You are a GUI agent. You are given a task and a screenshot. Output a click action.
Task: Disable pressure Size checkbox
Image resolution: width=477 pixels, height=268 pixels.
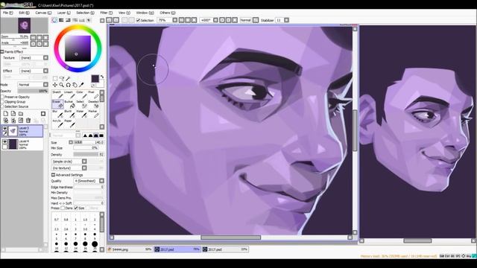click(x=76, y=208)
